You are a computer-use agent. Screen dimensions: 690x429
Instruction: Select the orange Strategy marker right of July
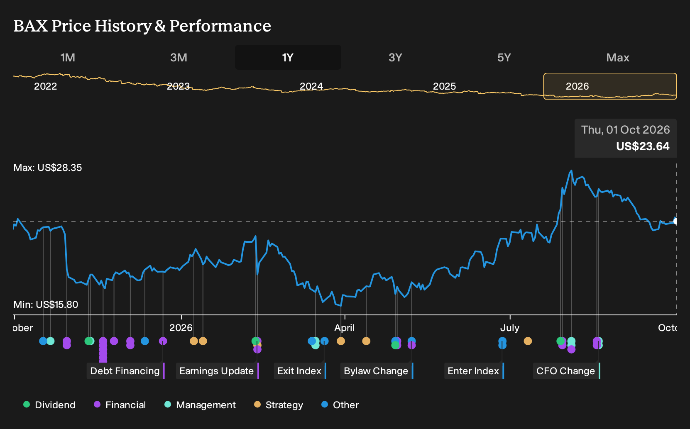click(528, 341)
